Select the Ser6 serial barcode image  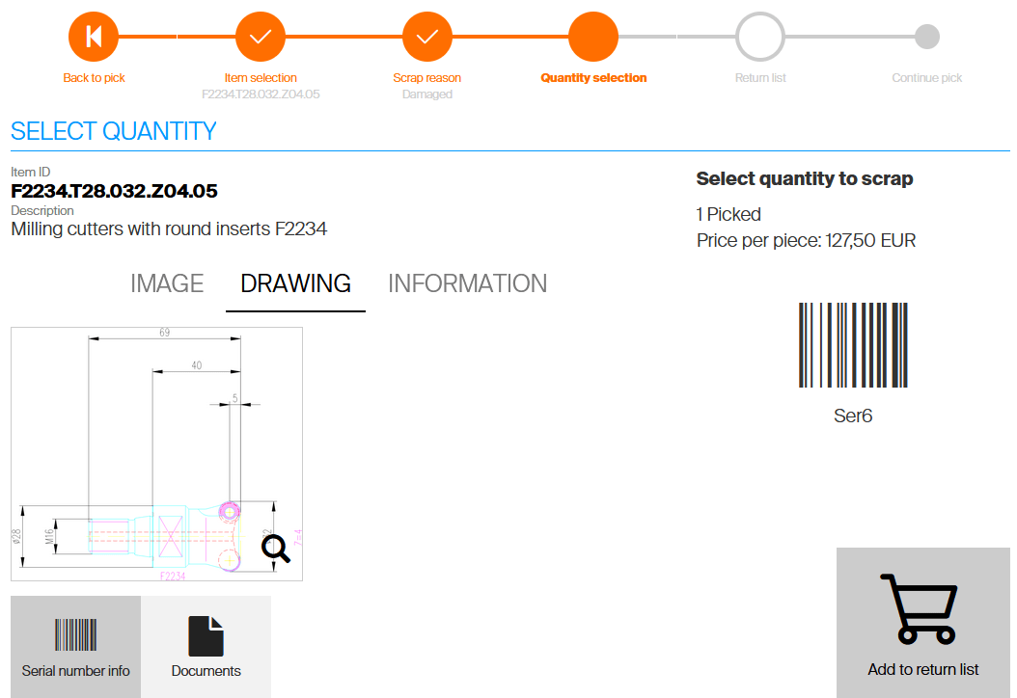(x=853, y=345)
